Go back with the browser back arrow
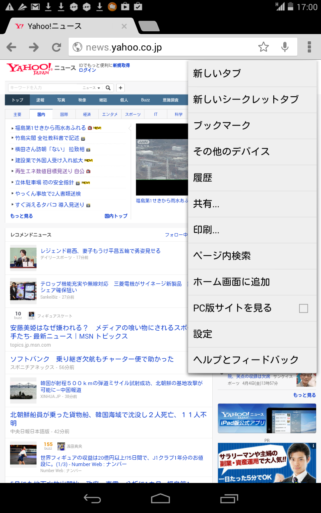Screen dimensions: 321x513 (x=11, y=47)
